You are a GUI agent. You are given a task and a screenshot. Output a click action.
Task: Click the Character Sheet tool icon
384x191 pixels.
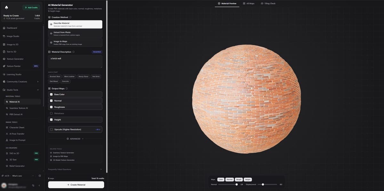click(x=7, y=128)
